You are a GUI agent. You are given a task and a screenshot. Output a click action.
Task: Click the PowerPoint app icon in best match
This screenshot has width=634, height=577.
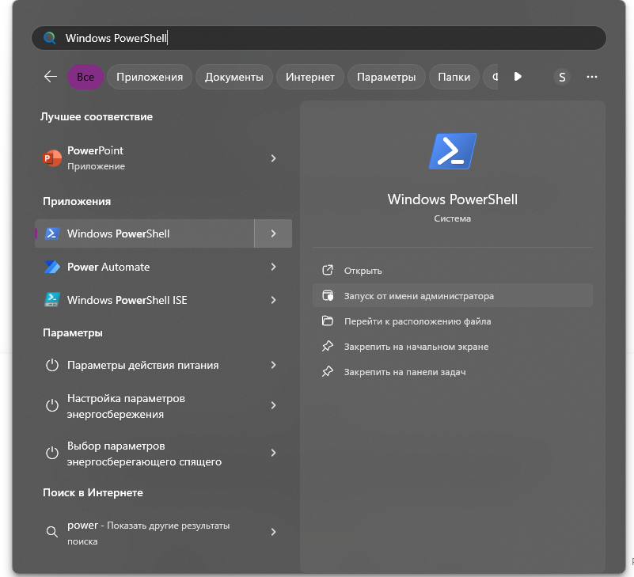click(52, 158)
